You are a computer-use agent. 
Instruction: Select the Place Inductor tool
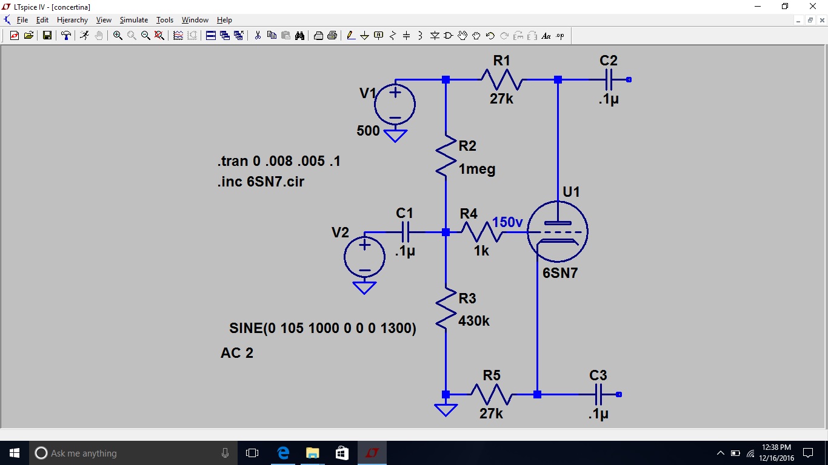pos(421,36)
